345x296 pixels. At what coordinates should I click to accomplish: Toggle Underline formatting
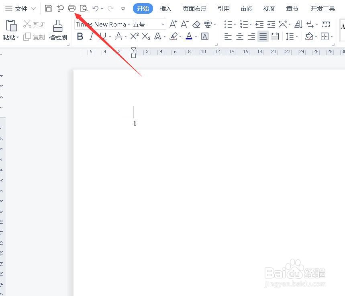click(x=102, y=36)
